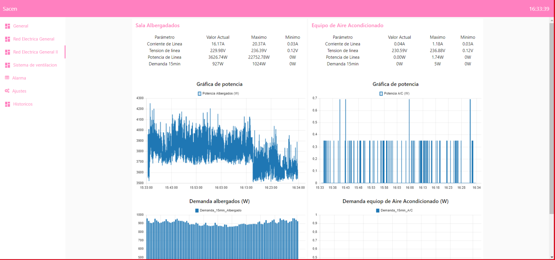The width and height of the screenshot is (555, 260).
Task: Select air conditioner current 0.04A
Action: (399, 44)
